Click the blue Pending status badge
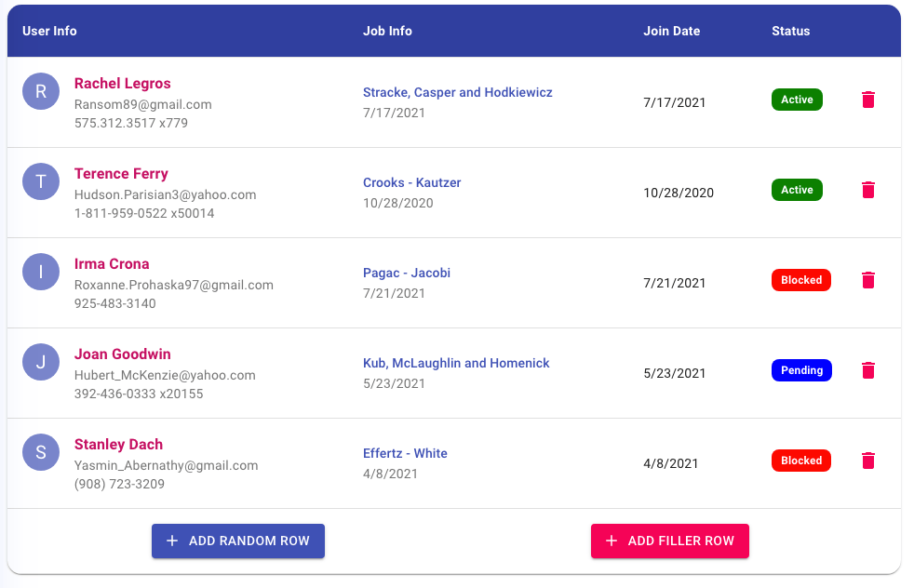914x588 pixels. point(801,370)
